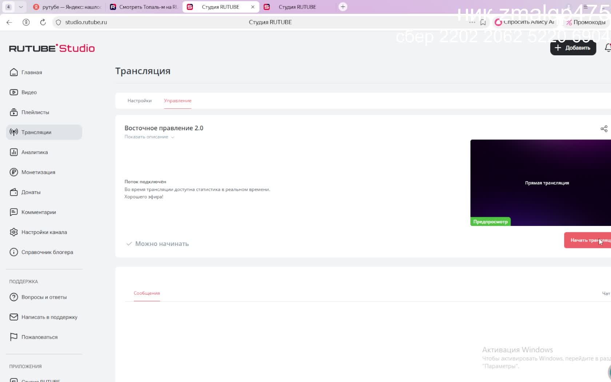Open Настройки канала
Image resolution: width=611 pixels, height=382 pixels.
[x=44, y=232]
